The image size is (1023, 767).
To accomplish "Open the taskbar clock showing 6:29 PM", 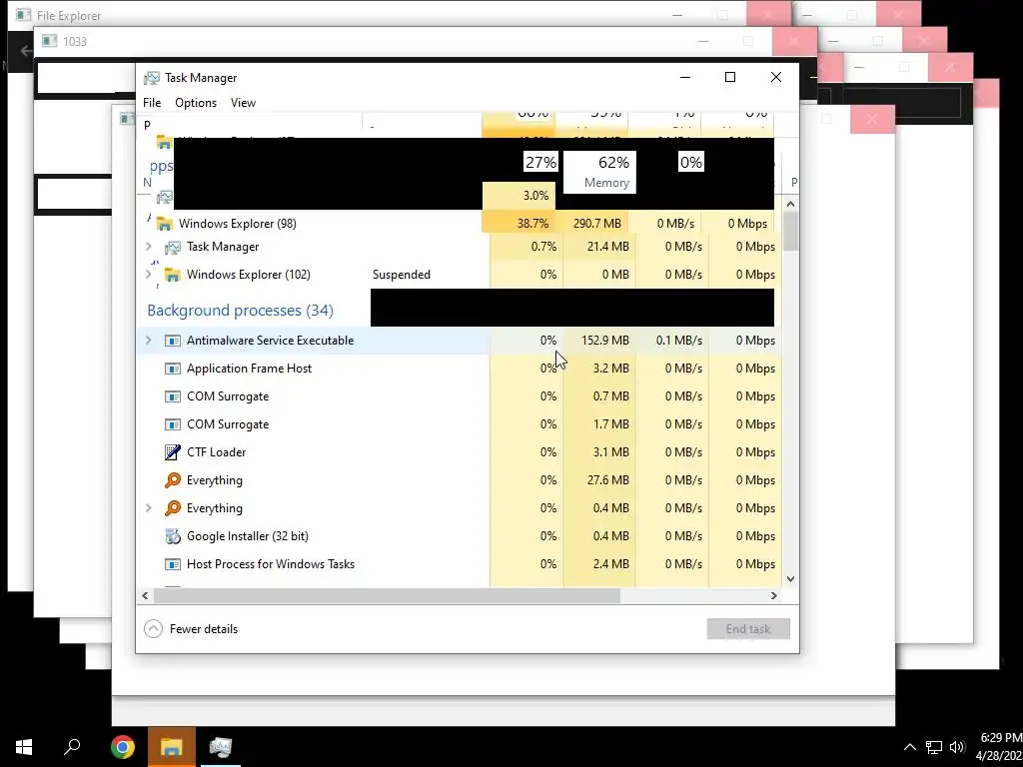I will 999,747.
